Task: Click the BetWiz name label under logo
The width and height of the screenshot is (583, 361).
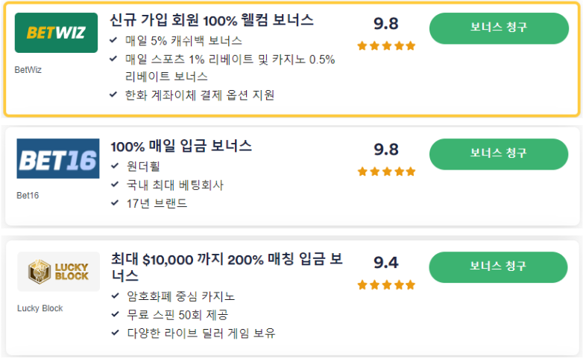Action: pos(28,70)
